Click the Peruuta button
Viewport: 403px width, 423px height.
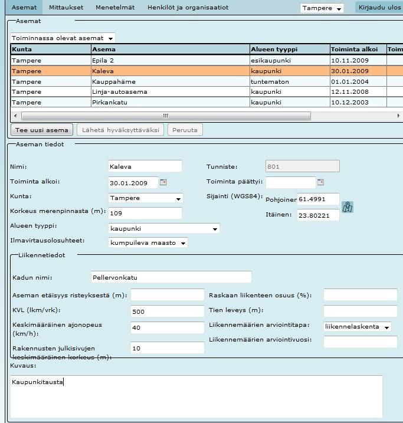(x=185, y=130)
